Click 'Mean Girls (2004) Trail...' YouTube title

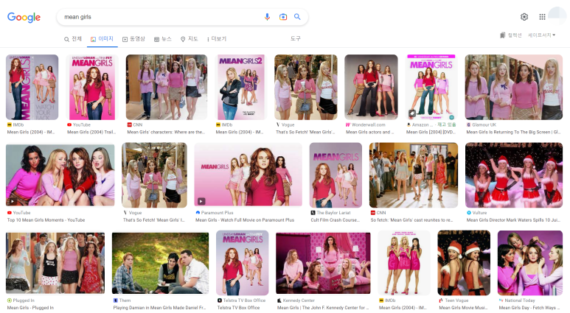pyautogui.click(x=91, y=132)
